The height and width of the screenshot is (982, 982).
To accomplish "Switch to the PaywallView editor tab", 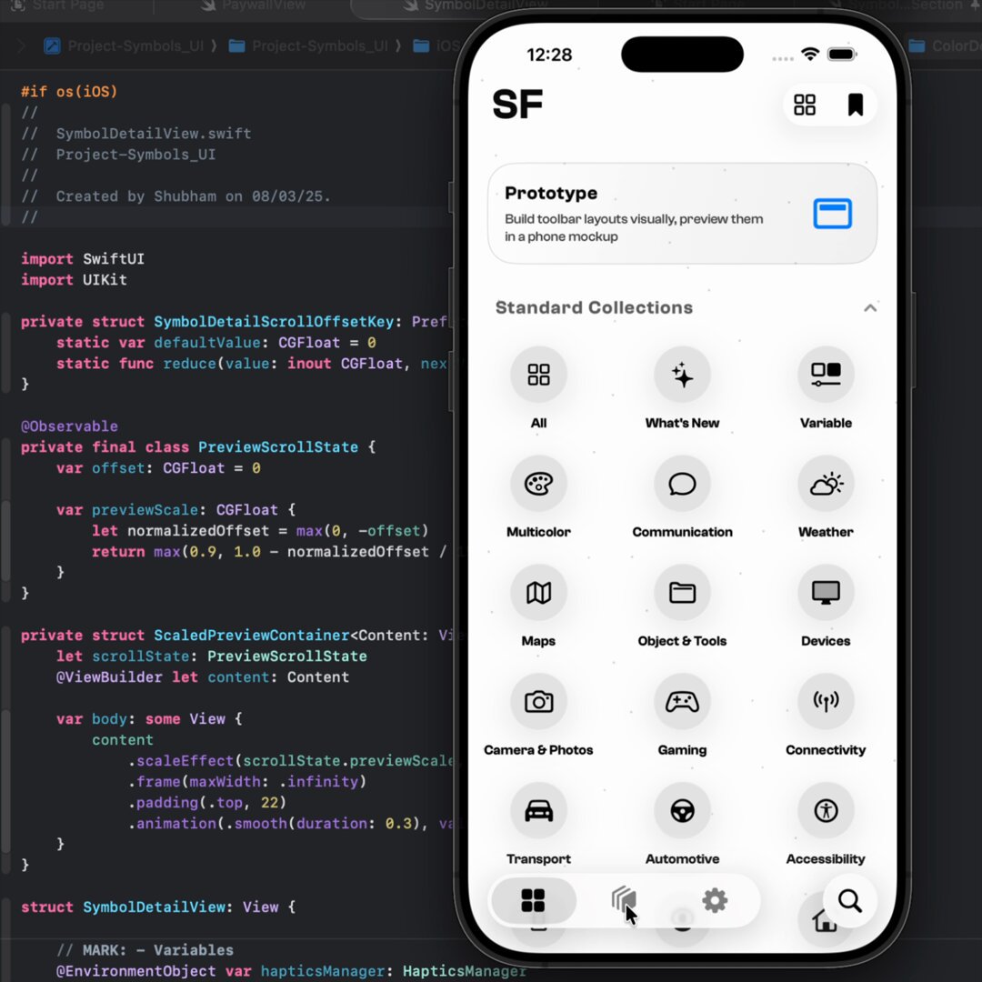I will pos(254,5).
